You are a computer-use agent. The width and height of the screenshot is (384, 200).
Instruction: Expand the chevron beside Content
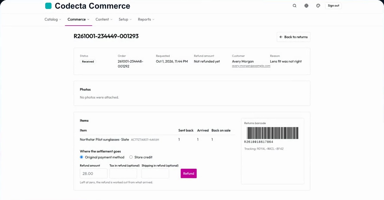[x=111, y=20]
